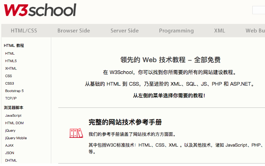Click the '浏览器脚本' sidebar heading
Screen dimensions: 265x166
[x=13, y=107]
